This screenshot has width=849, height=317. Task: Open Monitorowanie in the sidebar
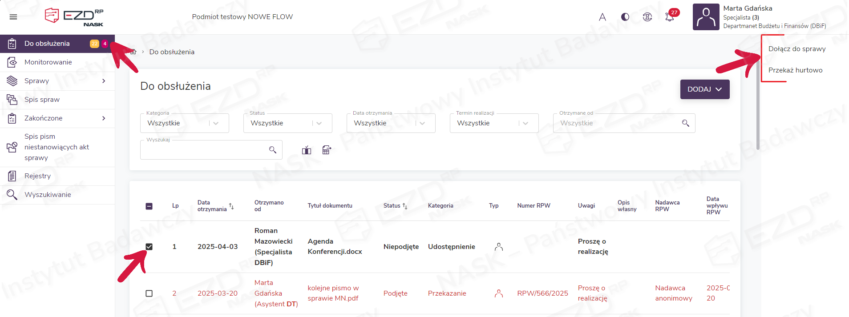click(x=48, y=62)
